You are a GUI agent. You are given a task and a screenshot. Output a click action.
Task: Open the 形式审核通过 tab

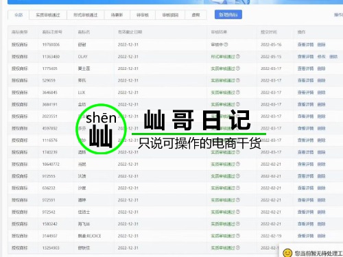(x=85, y=15)
